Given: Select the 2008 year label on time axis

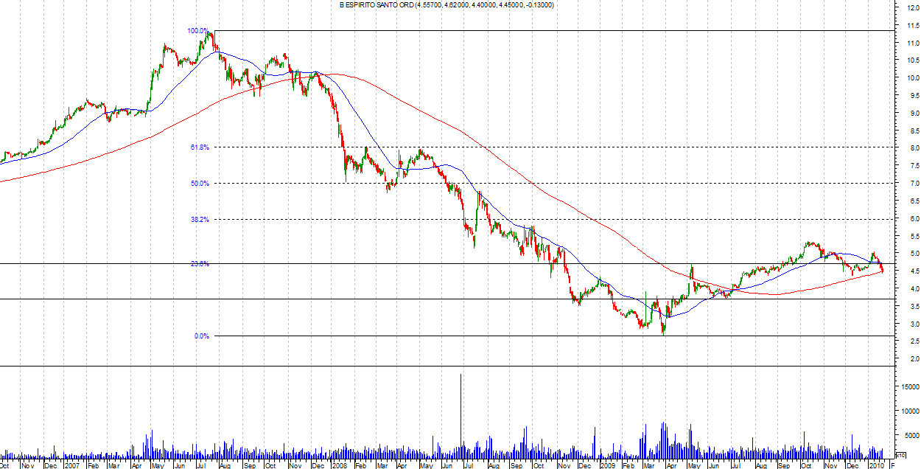Looking at the screenshot, I should (x=340, y=465).
